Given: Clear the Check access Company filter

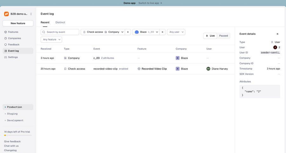Looking at the screenshot, I should click(128, 32).
